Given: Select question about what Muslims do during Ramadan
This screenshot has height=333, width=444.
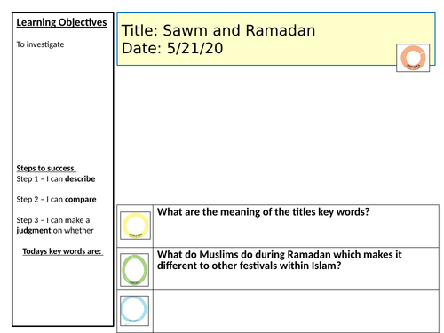Looking at the screenshot, I should (280, 260).
